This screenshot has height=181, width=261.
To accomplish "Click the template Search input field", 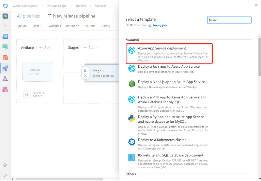I will 229,20.
